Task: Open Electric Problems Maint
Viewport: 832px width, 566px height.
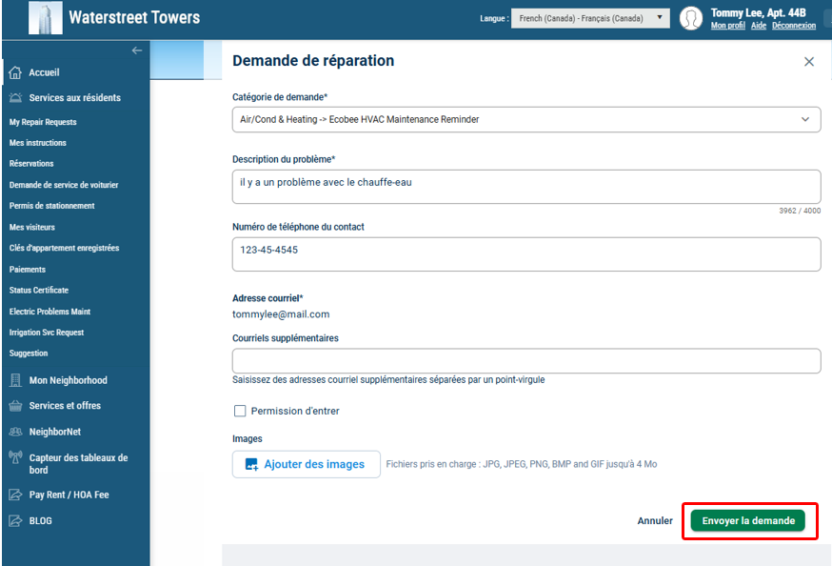Action: point(50,312)
